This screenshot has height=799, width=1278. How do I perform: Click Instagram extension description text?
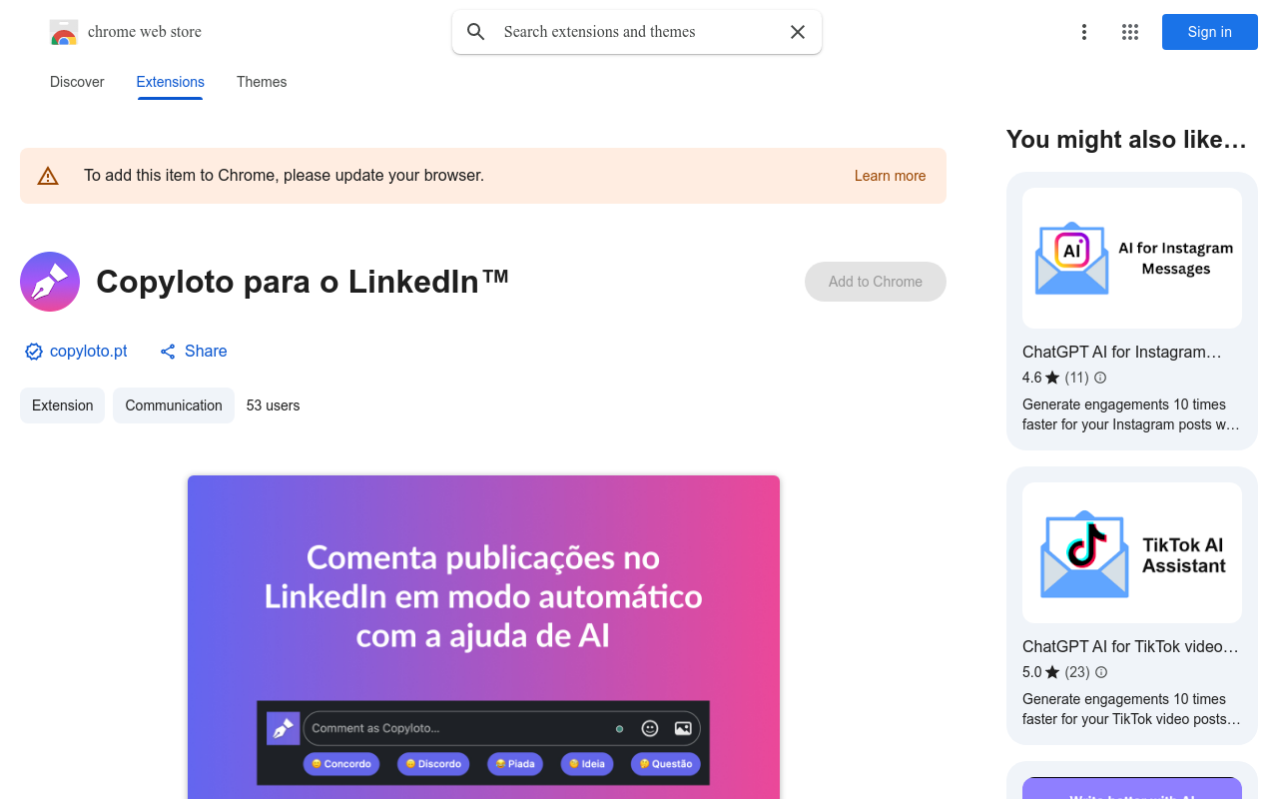(x=1131, y=414)
